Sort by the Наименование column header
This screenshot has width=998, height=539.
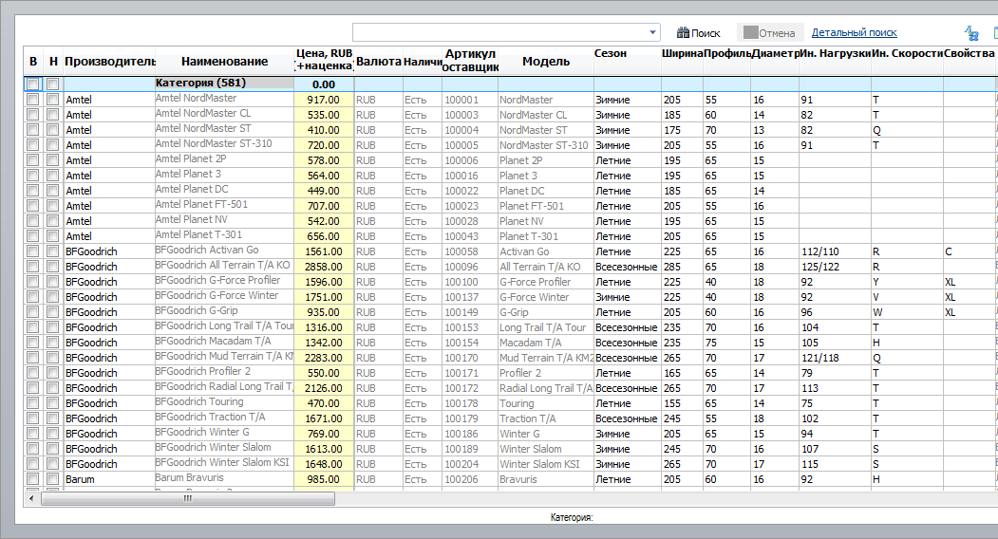[224, 61]
